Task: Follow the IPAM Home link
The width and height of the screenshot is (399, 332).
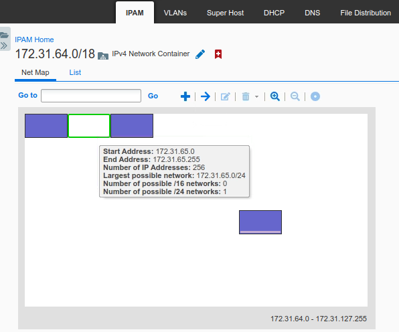Action: click(x=34, y=39)
